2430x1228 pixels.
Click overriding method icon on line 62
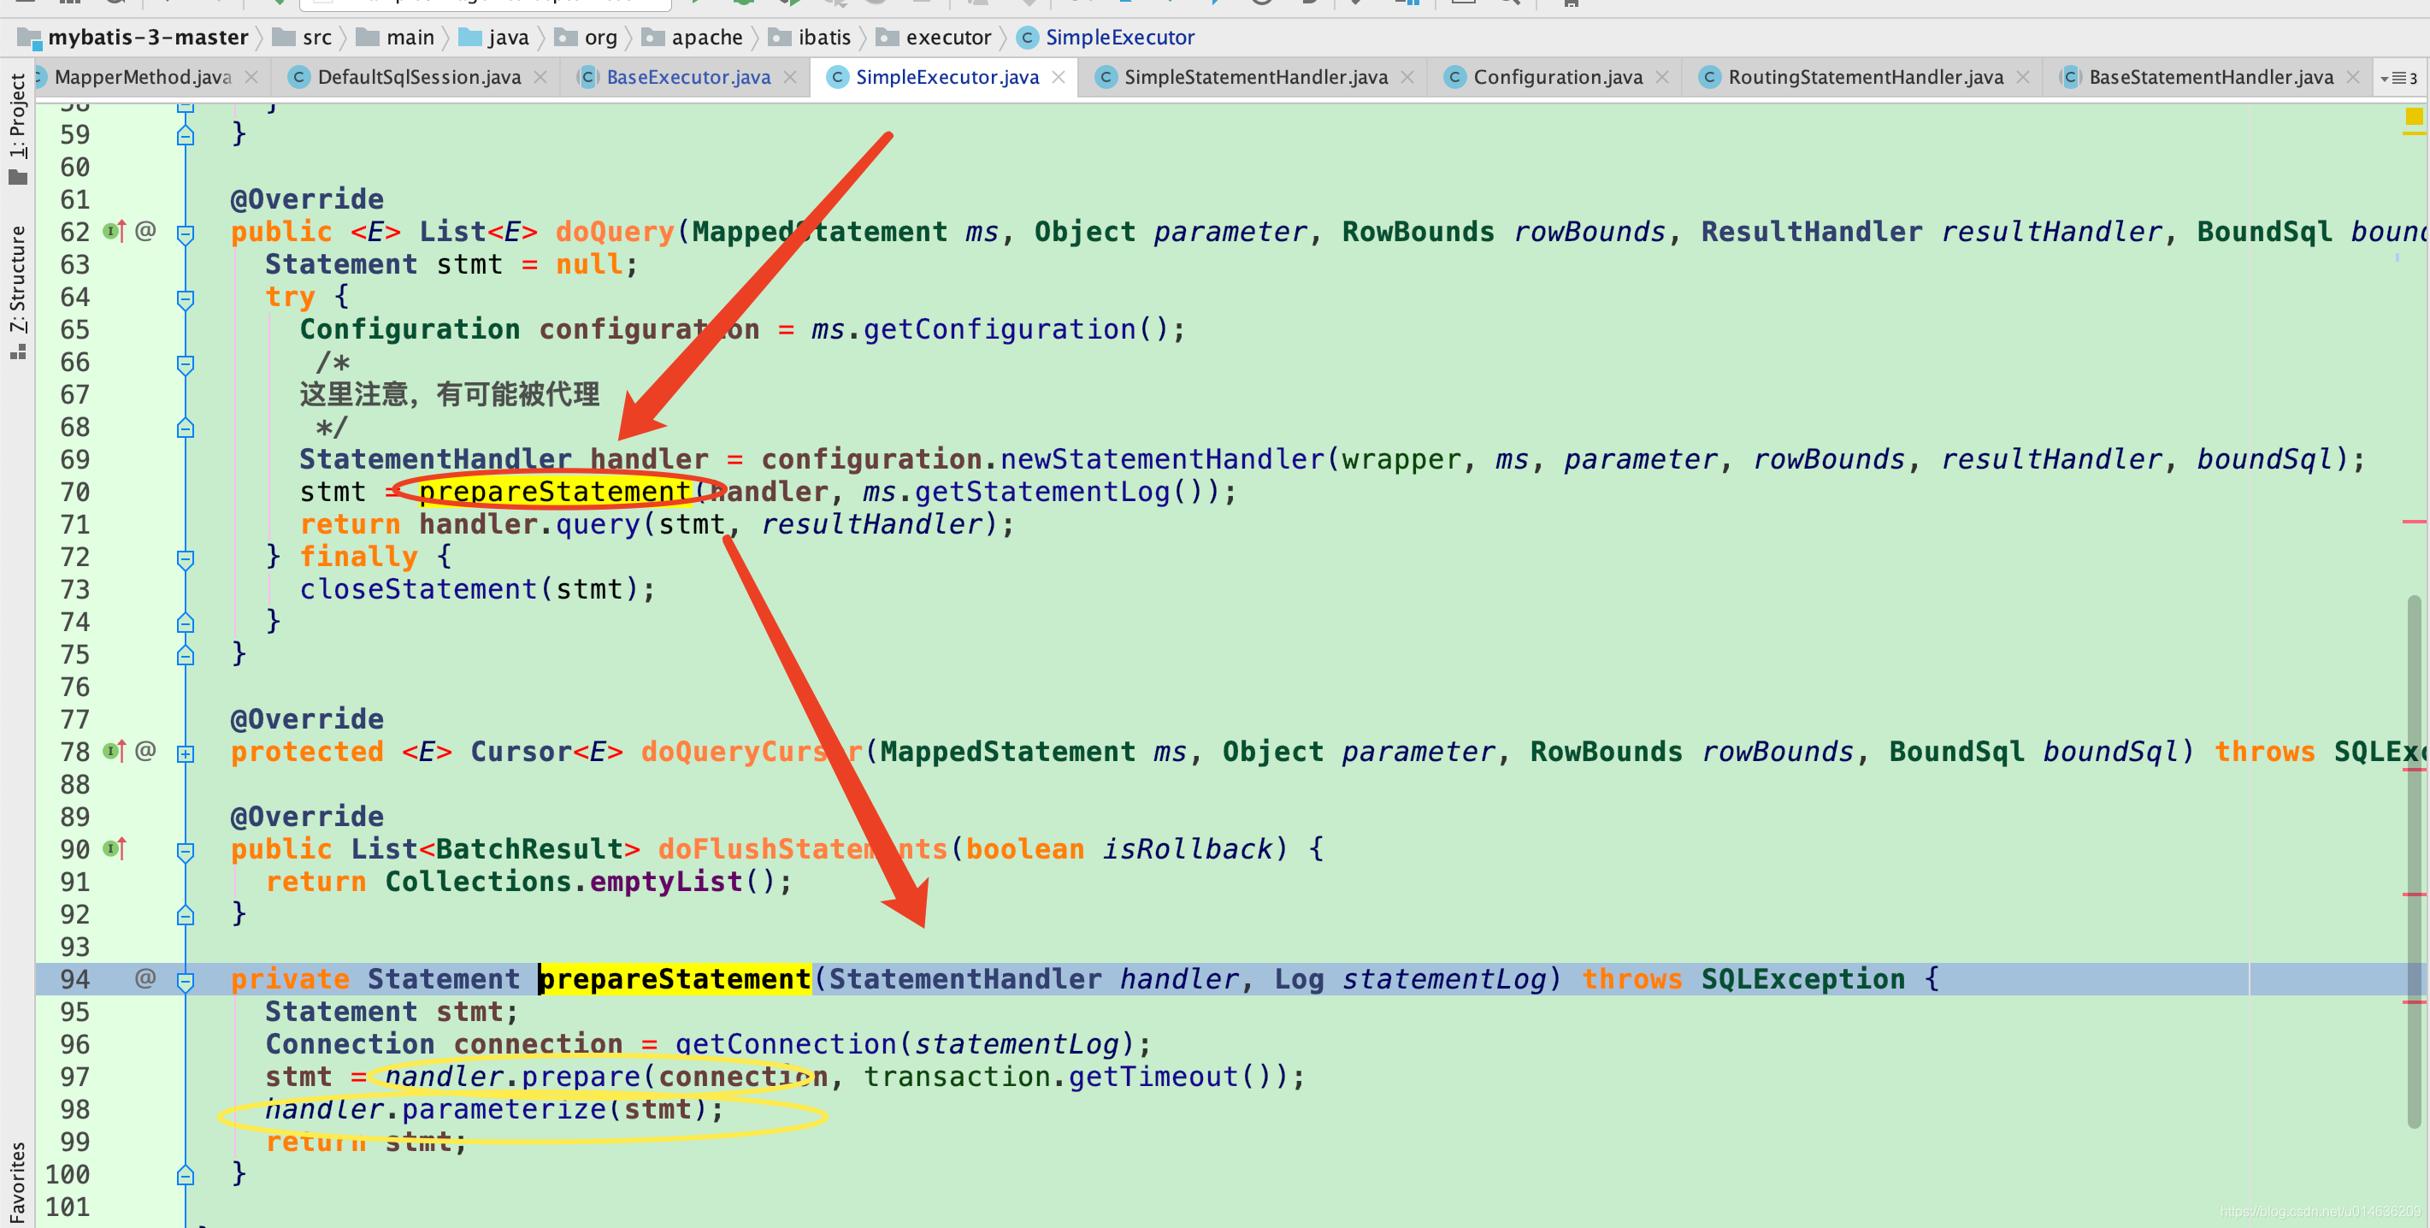[x=113, y=231]
